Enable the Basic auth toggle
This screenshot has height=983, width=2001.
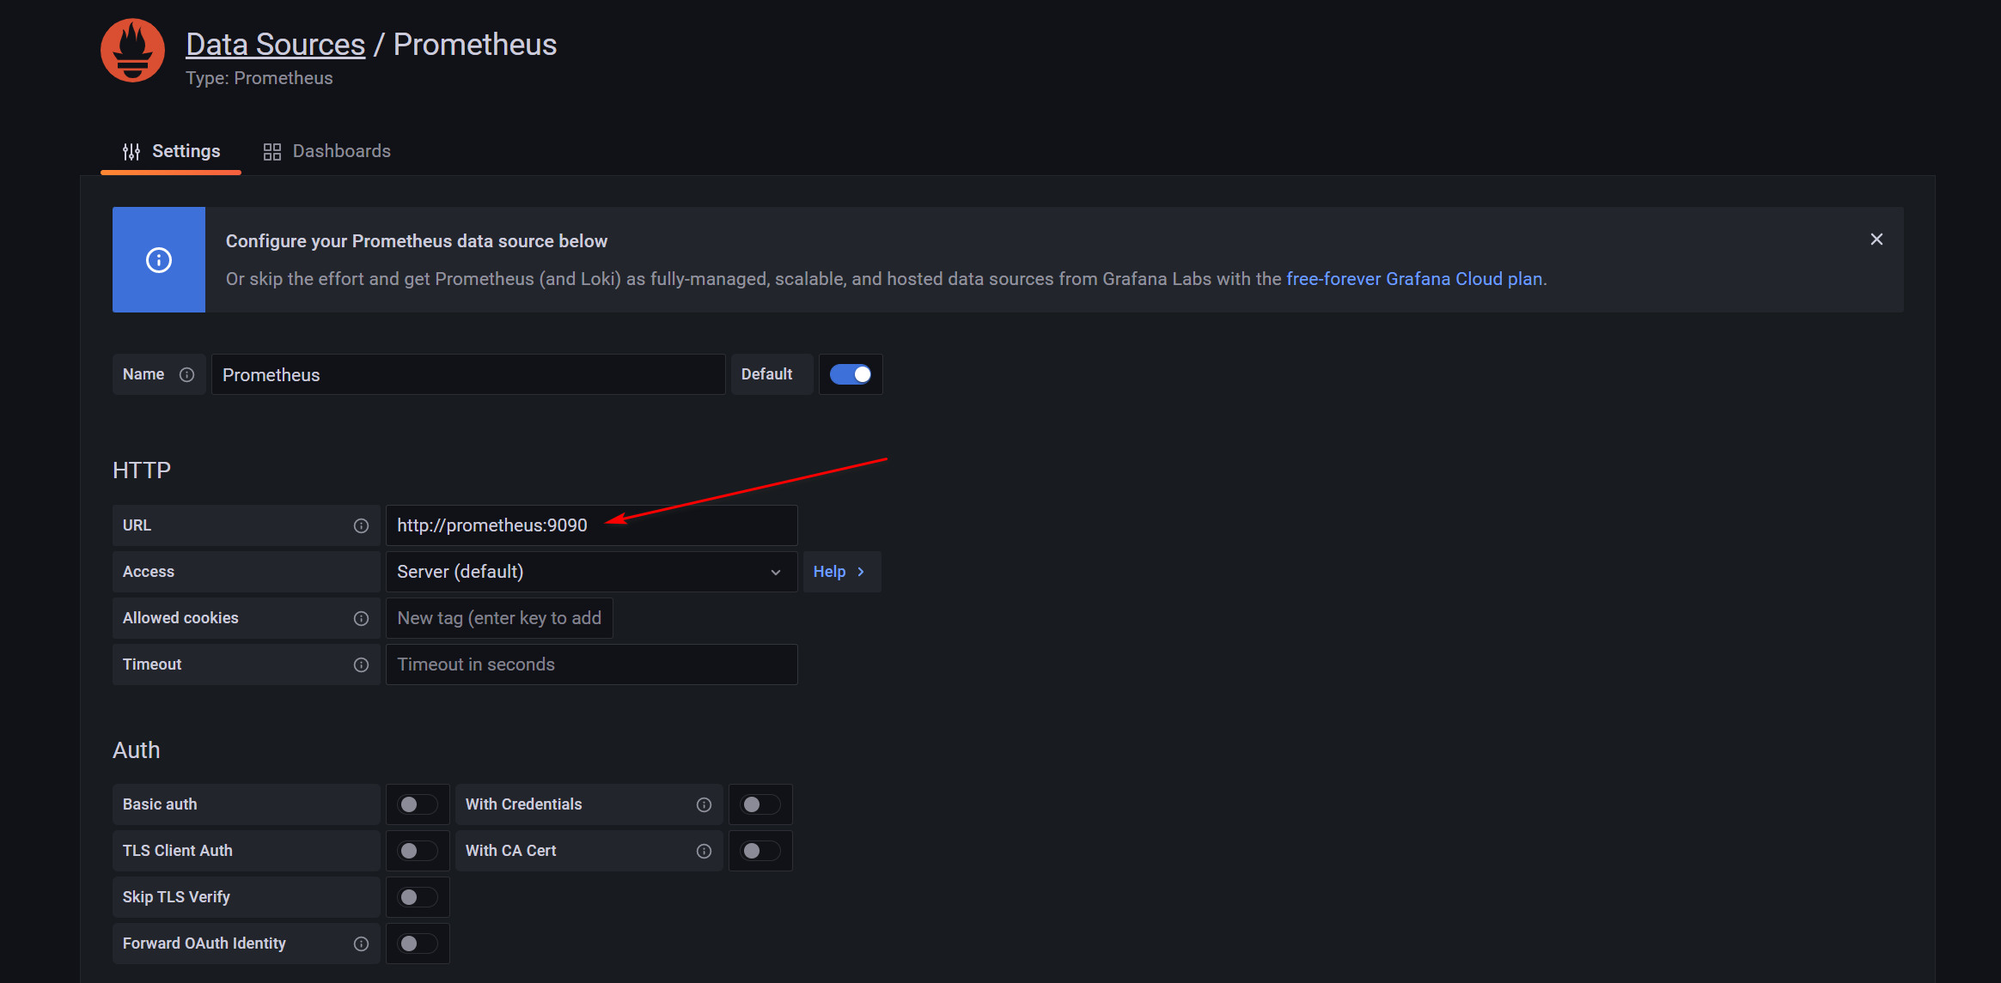[418, 805]
